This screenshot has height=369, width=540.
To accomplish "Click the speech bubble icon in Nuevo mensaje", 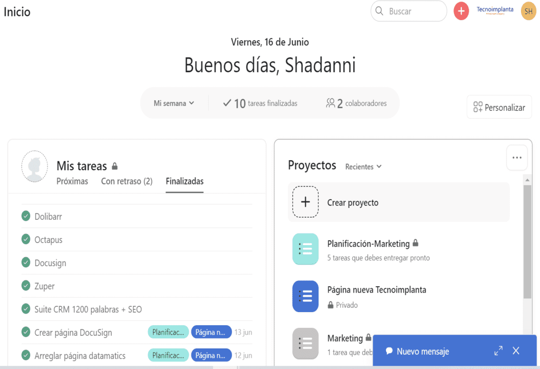I will click(389, 351).
